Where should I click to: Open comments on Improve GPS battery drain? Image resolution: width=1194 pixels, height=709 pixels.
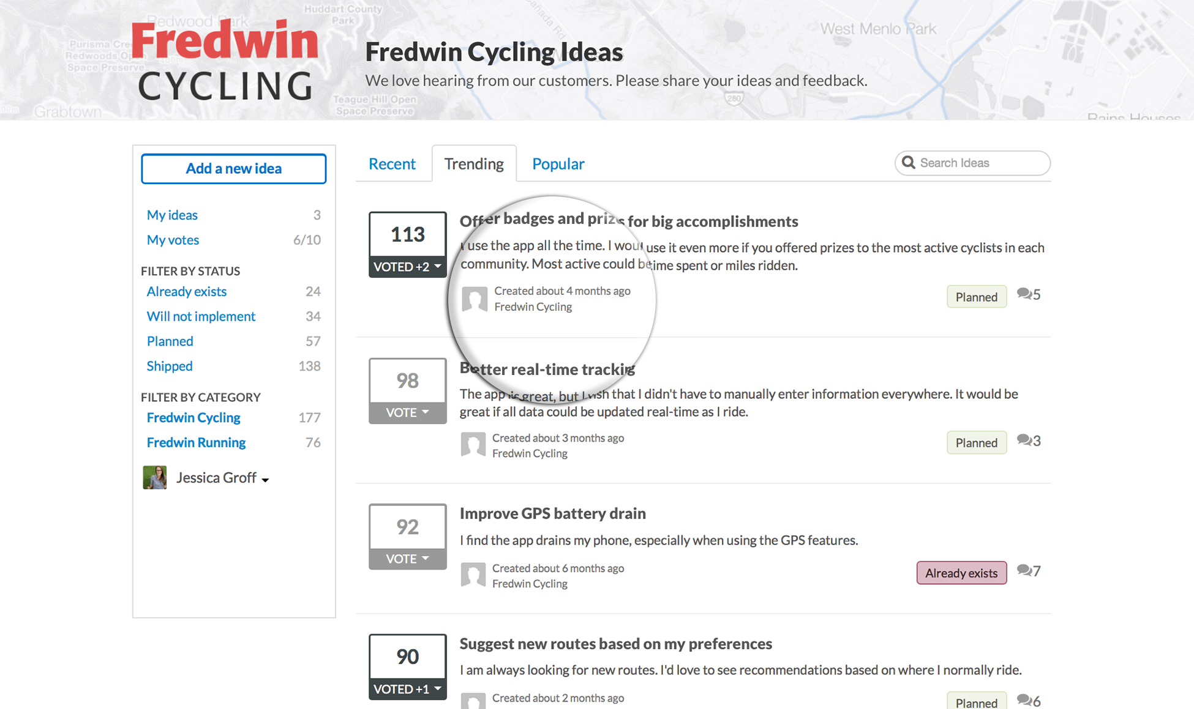point(1029,571)
